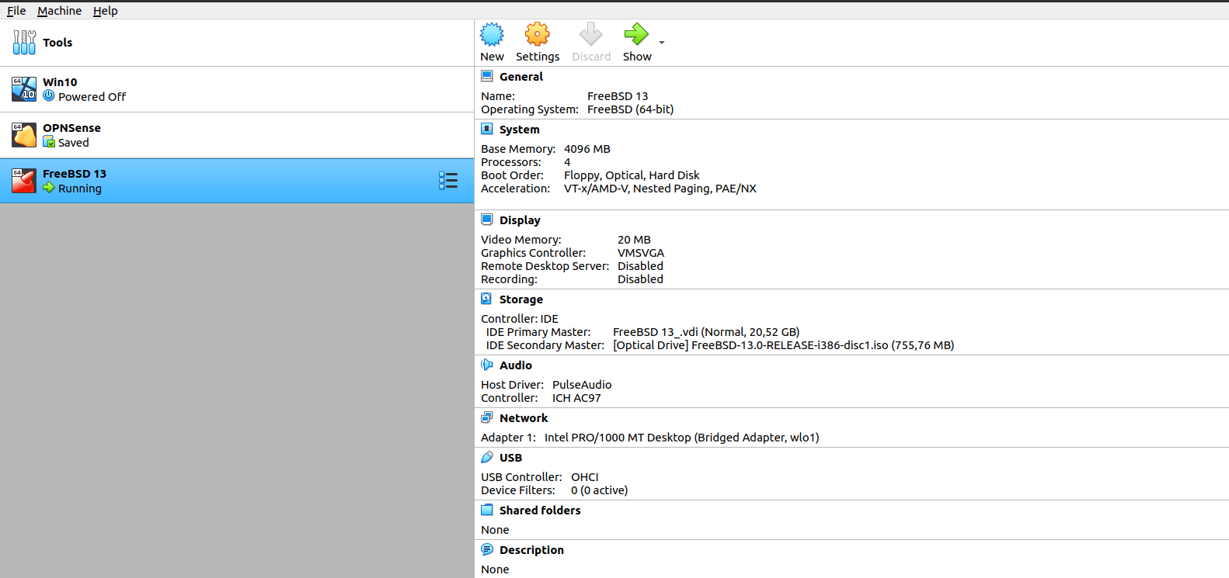
Task: Click the General section monitor icon
Action: [487, 76]
